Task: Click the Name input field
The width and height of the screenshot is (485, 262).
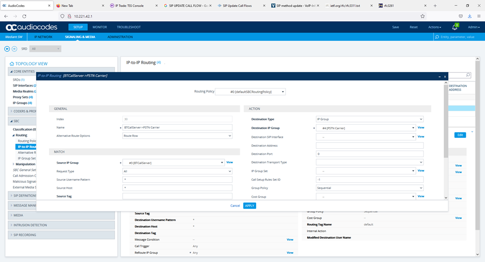Action: (177, 127)
